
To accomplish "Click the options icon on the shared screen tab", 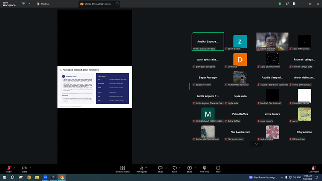I will (117, 4).
